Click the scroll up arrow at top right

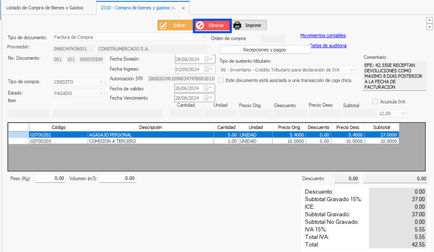pyautogui.click(x=429, y=20)
